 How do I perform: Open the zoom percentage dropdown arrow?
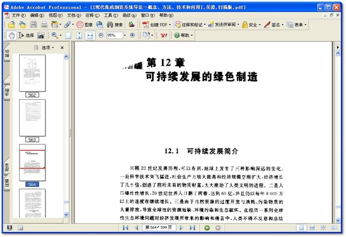pos(125,35)
